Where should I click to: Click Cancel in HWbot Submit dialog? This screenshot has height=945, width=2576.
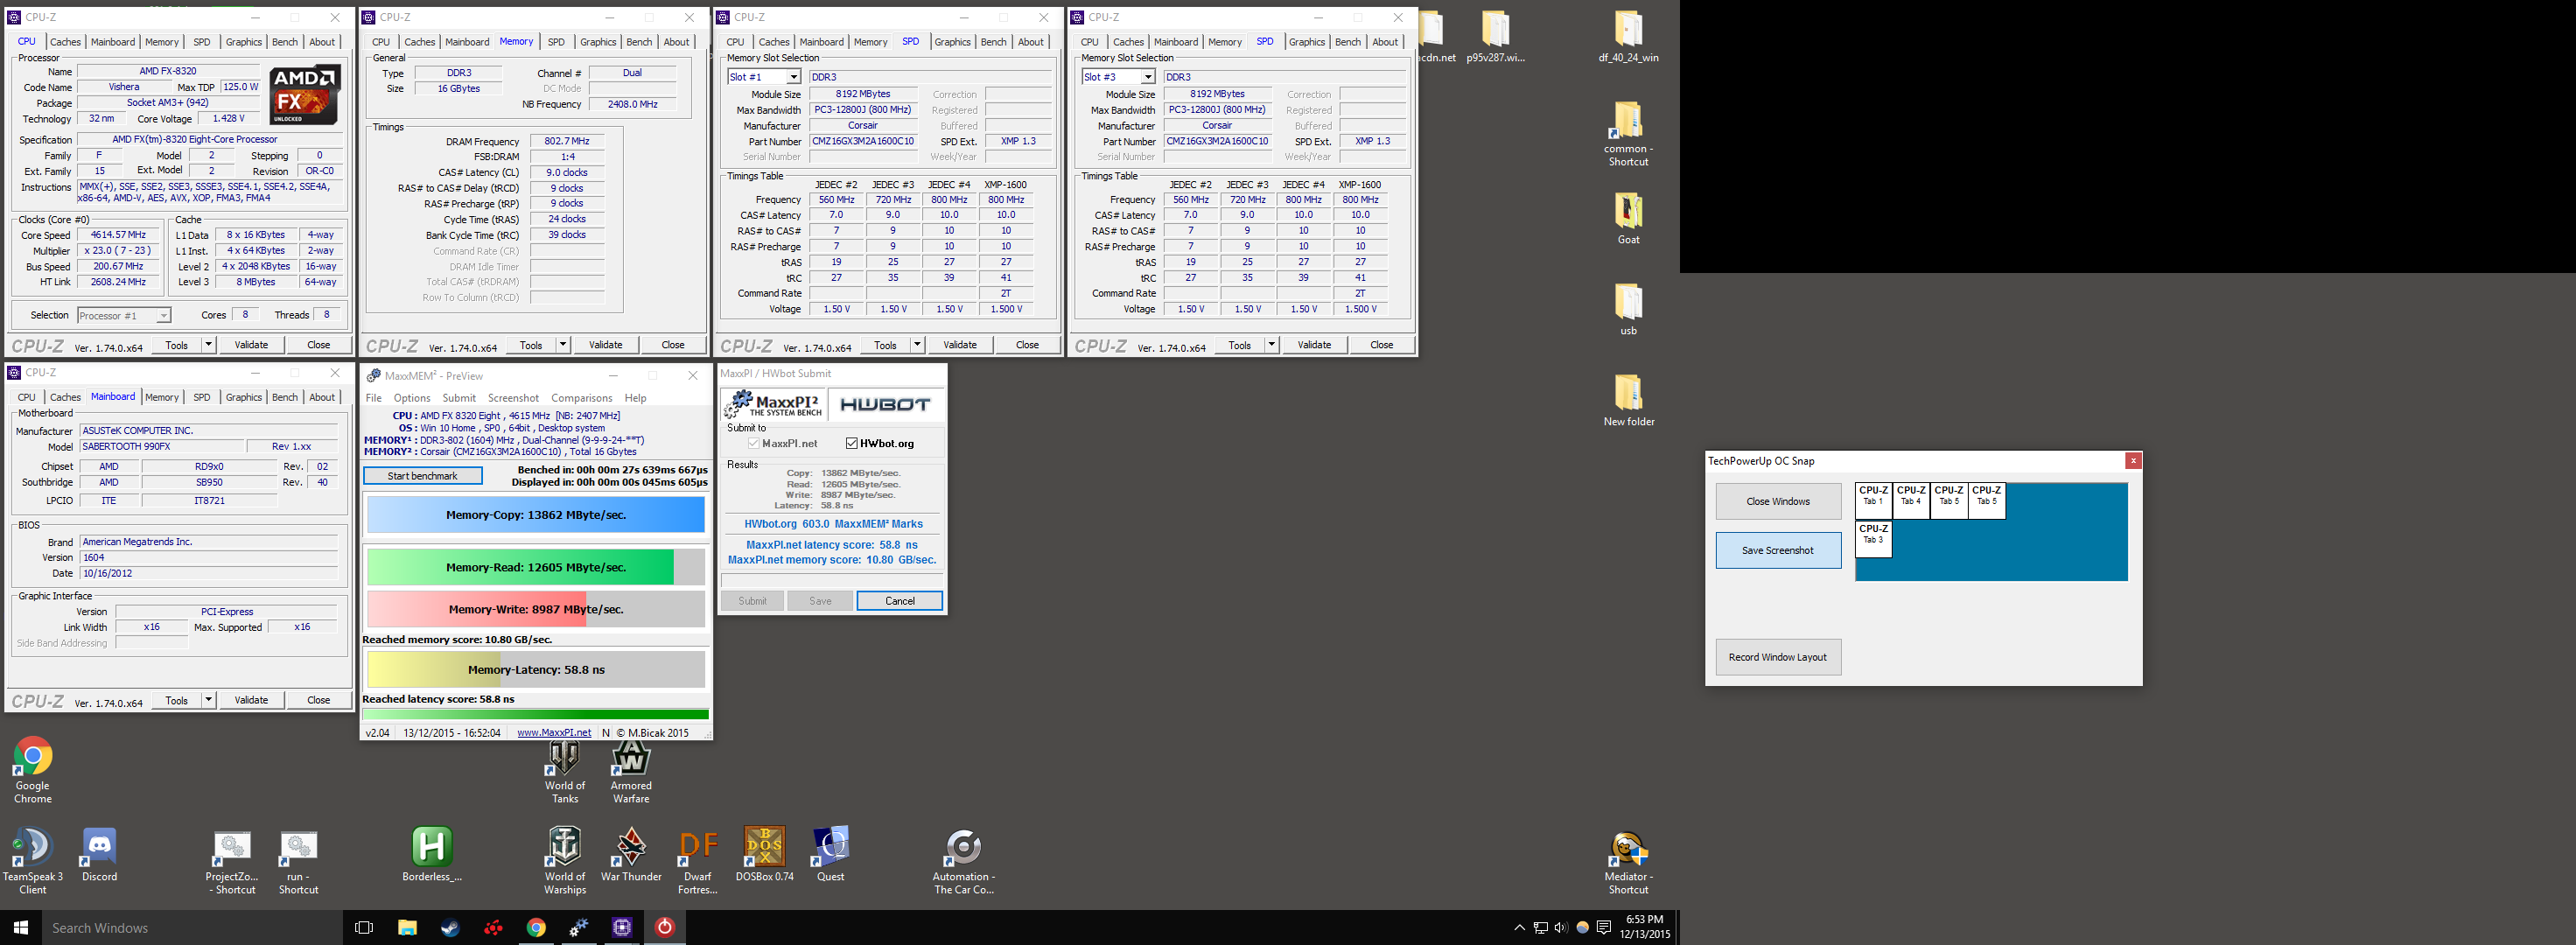[x=899, y=601]
